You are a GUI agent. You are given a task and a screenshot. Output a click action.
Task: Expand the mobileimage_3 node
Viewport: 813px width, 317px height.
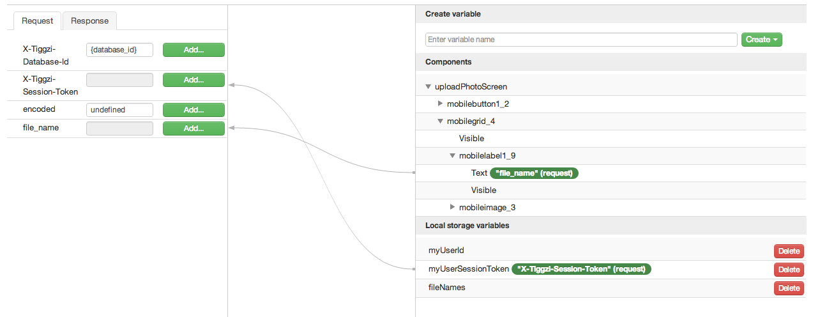pyautogui.click(x=452, y=207)
